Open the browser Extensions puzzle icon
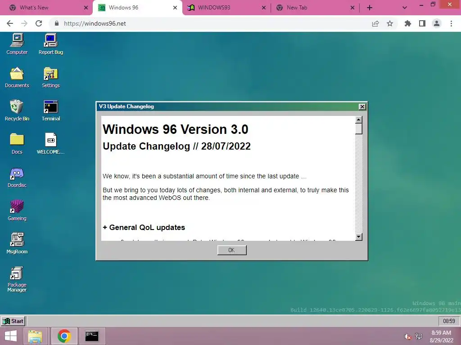The width and height of the screenshot is (461, 345). coord(408,23)
